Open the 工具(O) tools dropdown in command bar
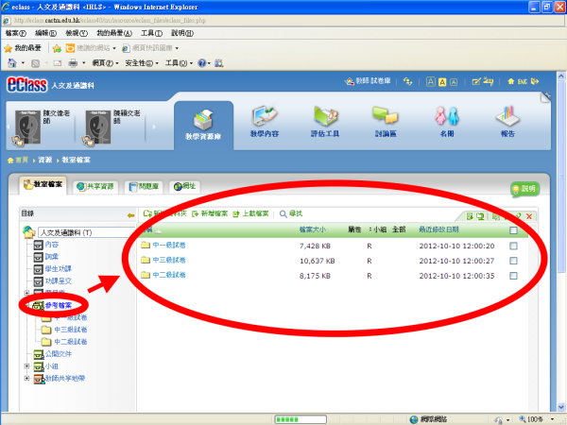 tap(179, 63)
